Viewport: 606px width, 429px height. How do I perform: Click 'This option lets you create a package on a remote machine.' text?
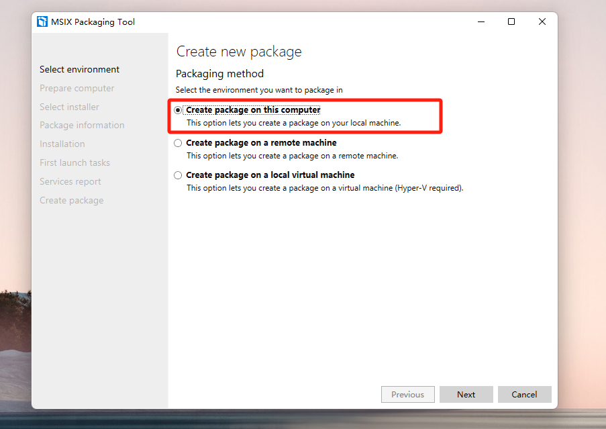point(292,156)
